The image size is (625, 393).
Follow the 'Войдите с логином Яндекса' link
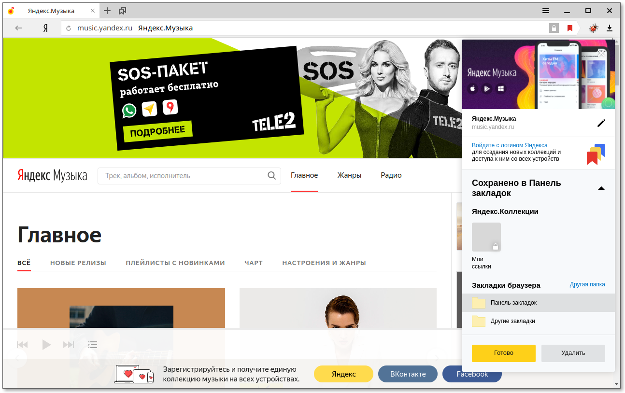point(510,145)
